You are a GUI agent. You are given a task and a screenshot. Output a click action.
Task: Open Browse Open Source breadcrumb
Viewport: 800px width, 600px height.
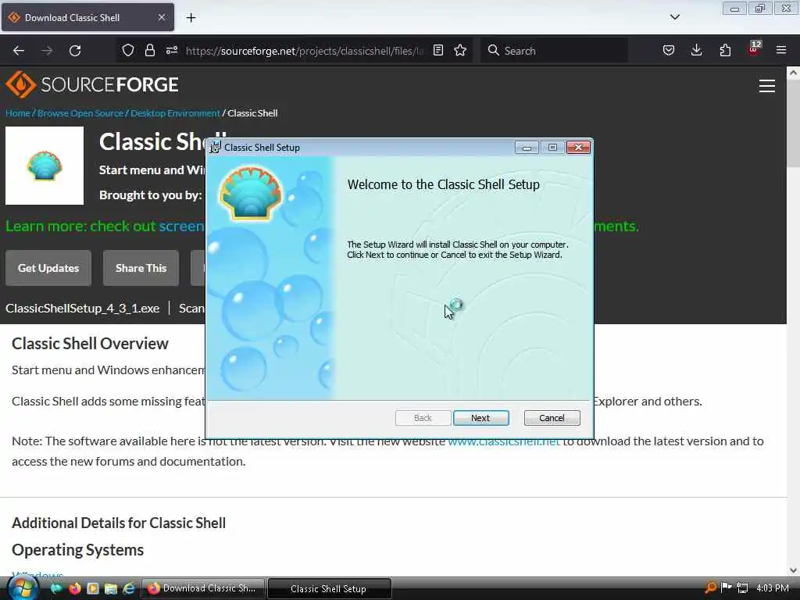pos(80,113)
